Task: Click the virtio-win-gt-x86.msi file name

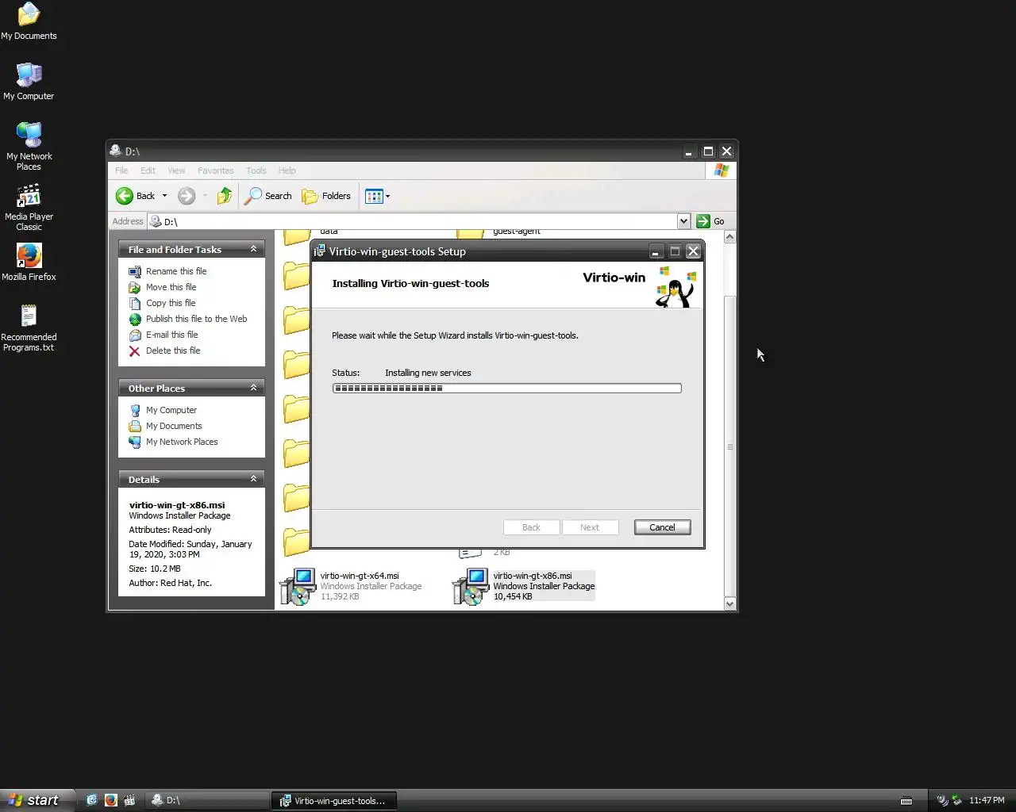Action: click(x=533, y=576)
